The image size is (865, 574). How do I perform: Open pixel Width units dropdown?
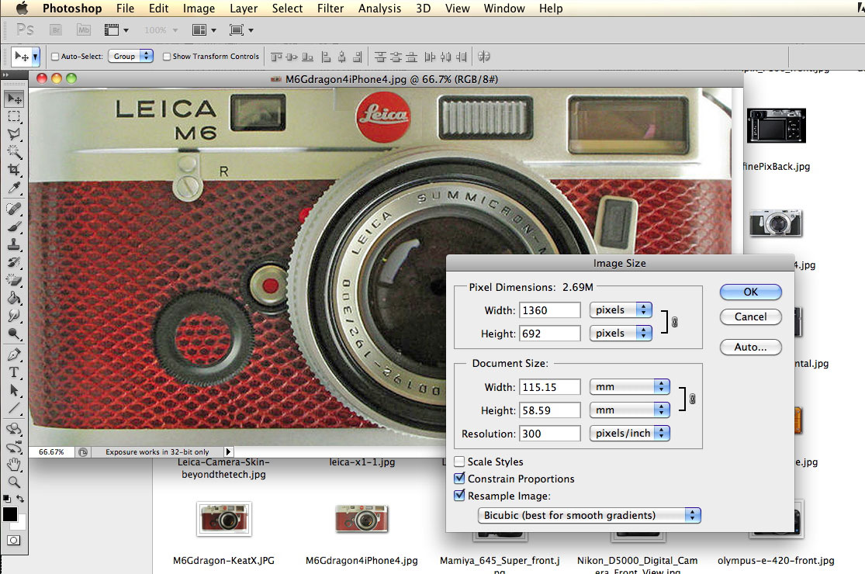(621, 310)
